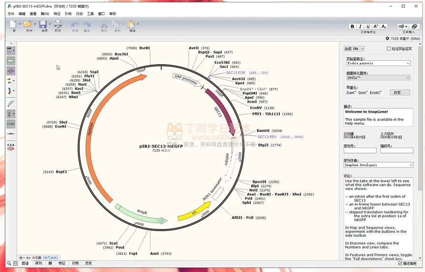Click the (123) numbering icon in side toolbar

click(x=10, y=124)
